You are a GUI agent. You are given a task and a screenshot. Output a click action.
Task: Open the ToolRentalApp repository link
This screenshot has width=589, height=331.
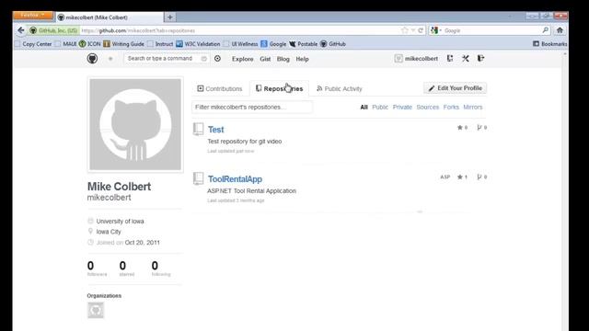click(x=236, y=179)
